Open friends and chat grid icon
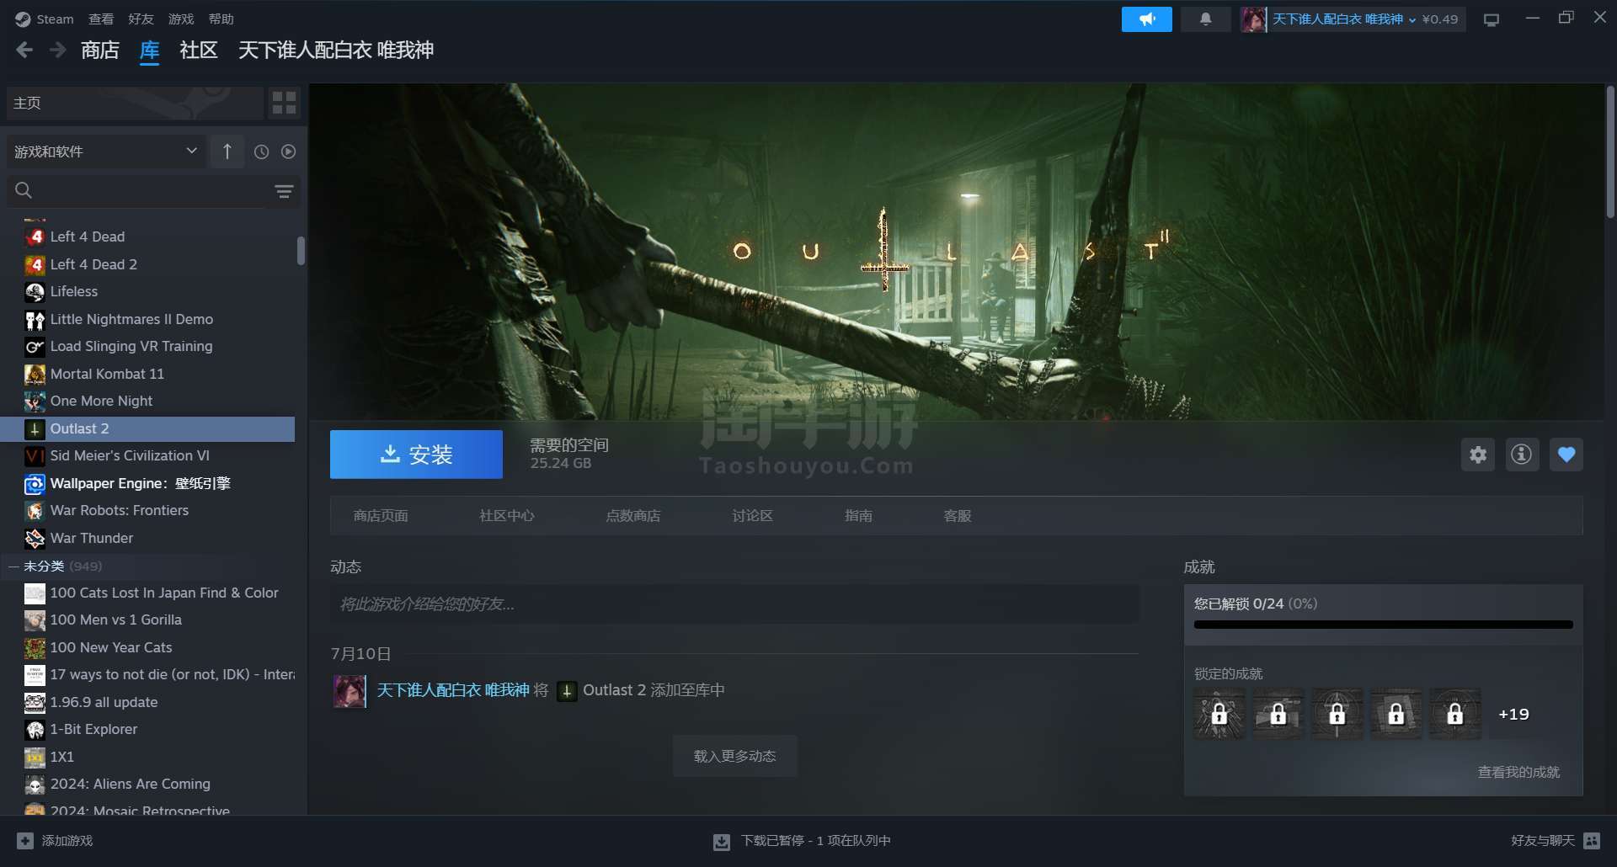This screenshot has height=867, width=1617. point(1591,840)
